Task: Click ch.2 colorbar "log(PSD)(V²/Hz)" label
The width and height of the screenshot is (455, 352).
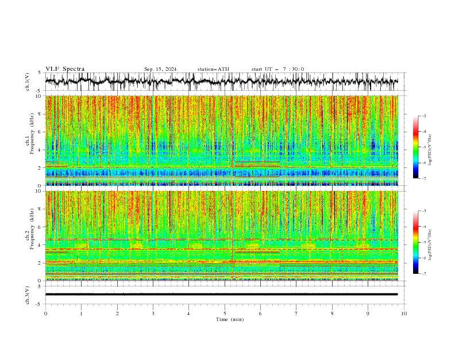Action: [430, 245]
